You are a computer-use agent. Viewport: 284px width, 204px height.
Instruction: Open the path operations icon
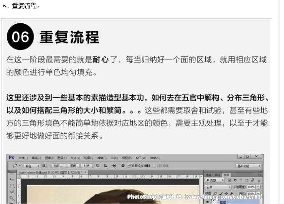pos(98,165)
